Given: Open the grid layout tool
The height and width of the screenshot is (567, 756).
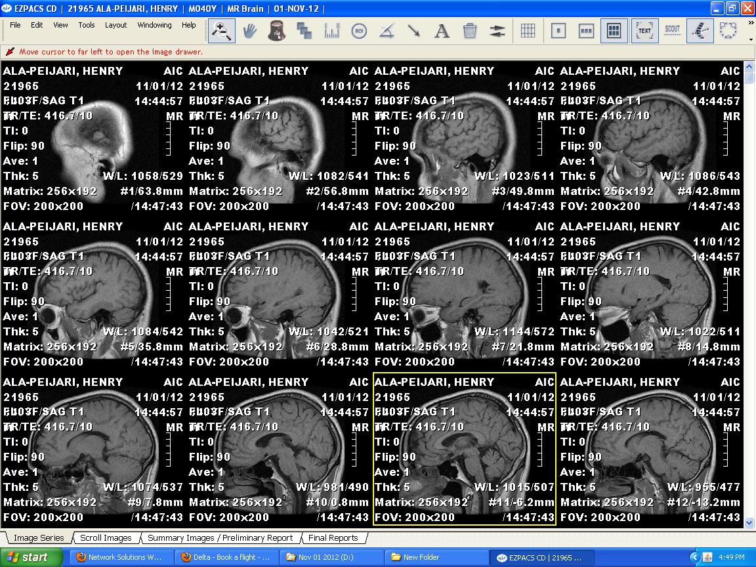Looking at the screenshot, I should [528, 31].
